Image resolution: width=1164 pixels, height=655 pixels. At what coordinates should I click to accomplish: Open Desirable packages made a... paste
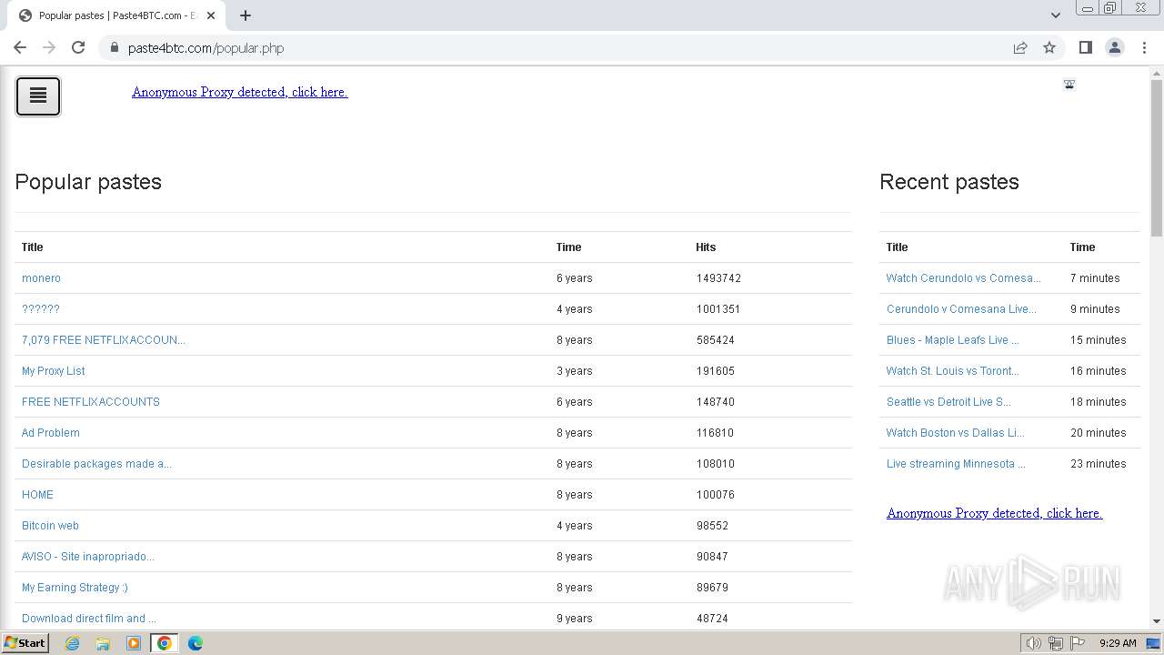96,464
